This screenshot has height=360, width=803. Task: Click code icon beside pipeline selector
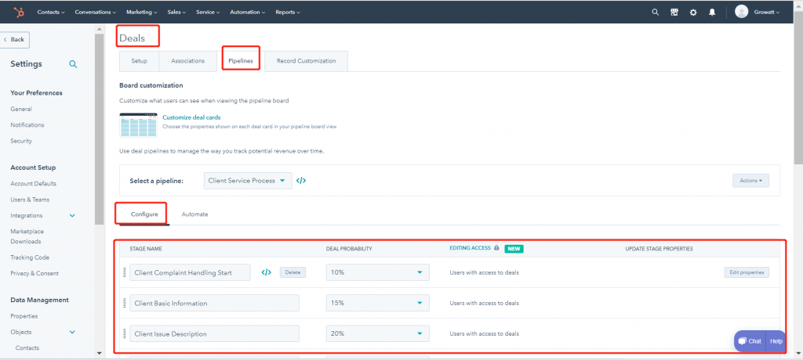[301, 181]
